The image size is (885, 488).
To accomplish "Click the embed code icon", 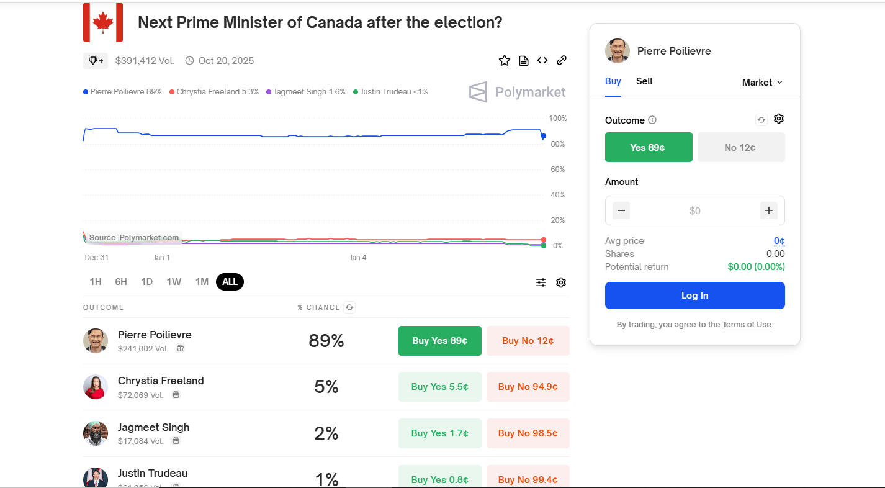I will [x=542, y=60].
